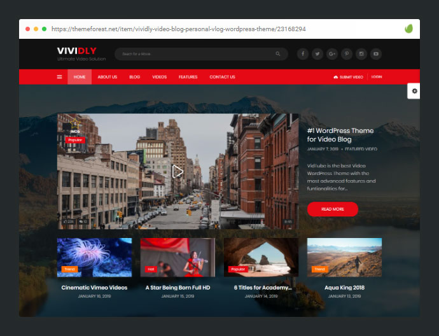Click 'A Star Being Born Full HD' title
Viewport: 439px width, 336px height.
pyautogui.click(x=178, y=288)
